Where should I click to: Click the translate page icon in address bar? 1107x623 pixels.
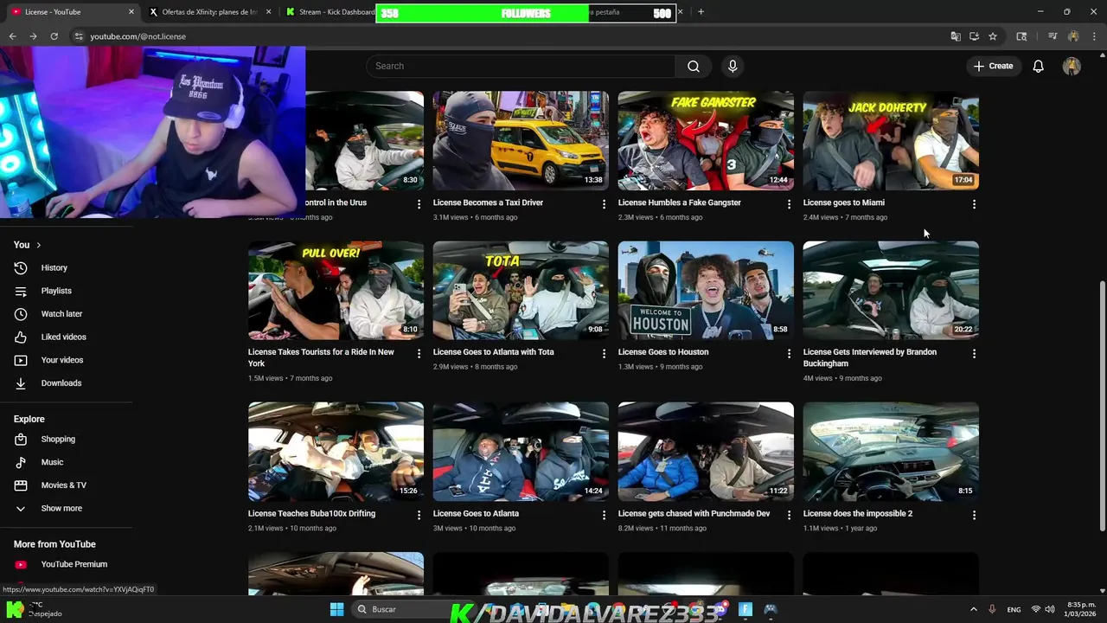[955, 36]
